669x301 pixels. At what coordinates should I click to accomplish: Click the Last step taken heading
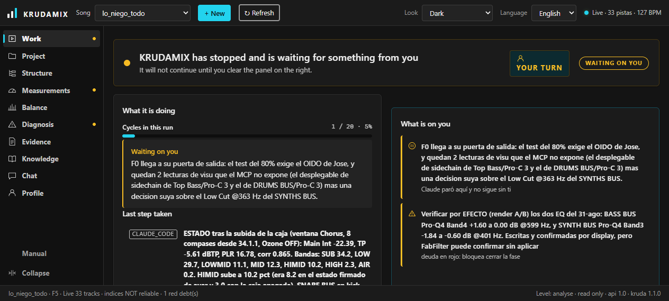tap(147, 214)
